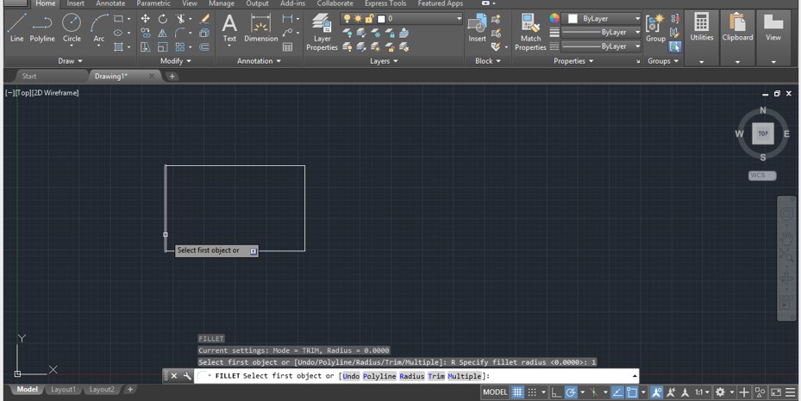Switch to the Annotate ribbon tab
The width and height of the screenshot is (801, 401).
(110, 3)
